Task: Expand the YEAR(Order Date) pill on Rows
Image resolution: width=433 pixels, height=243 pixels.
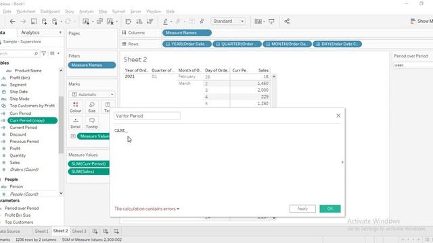Action: (x=168, y=44)
